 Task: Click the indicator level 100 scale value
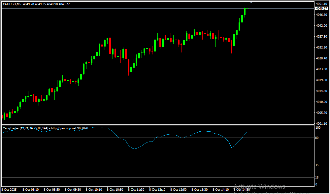(x=318, y=128)
